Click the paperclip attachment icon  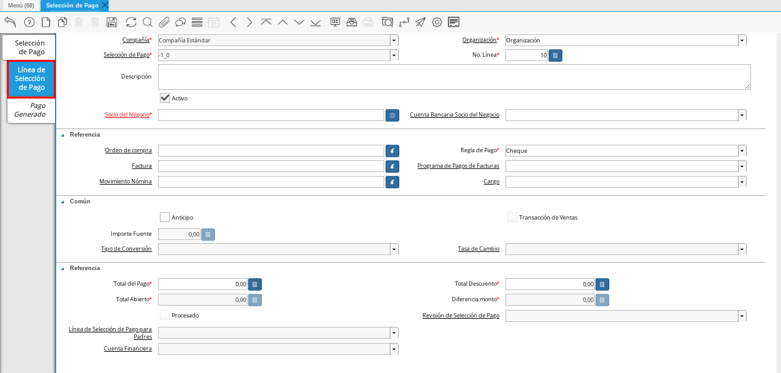tap(164, 22)
